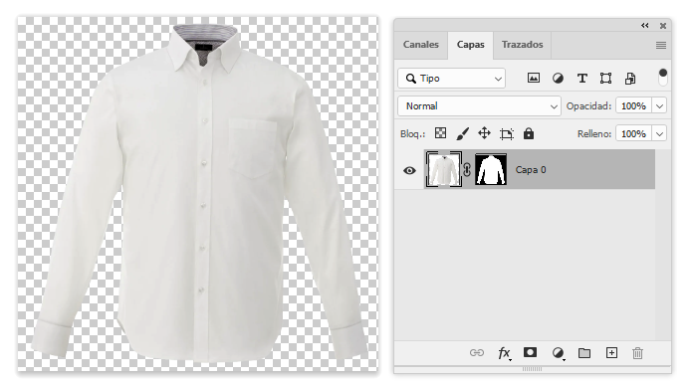This screenshot has width=694, height=386.
Task: Delete the layer with trash icon
Action: pyautogui.click(x=637, y=353)
